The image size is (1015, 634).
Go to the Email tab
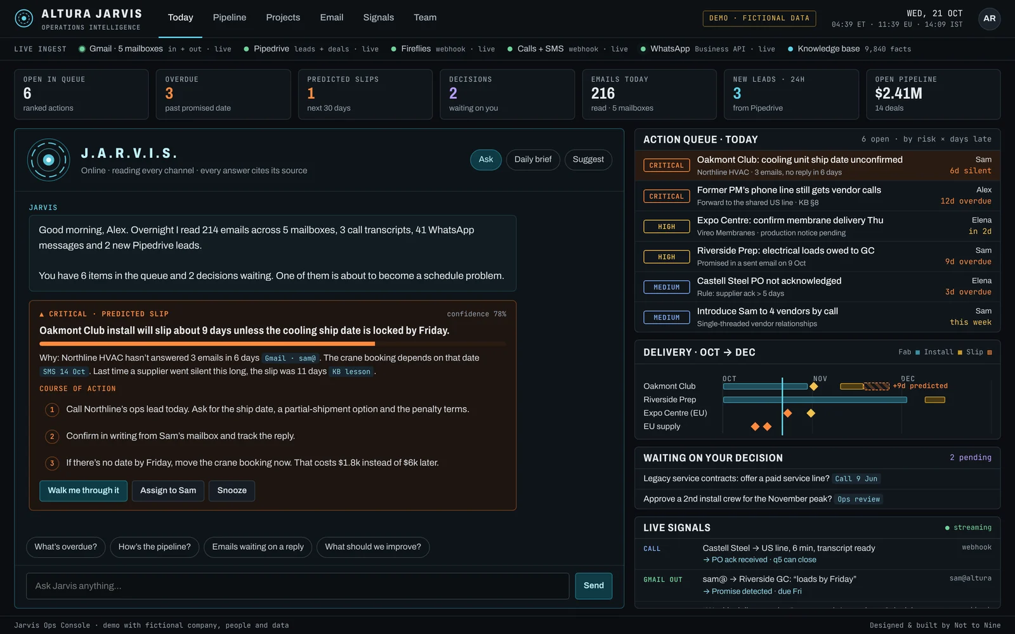(332, 18)
